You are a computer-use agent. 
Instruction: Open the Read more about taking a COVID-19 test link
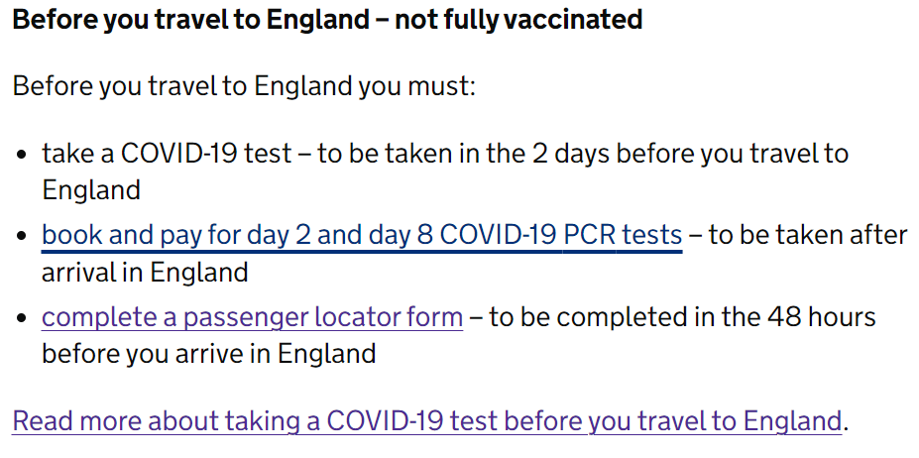tap(426, 421)
